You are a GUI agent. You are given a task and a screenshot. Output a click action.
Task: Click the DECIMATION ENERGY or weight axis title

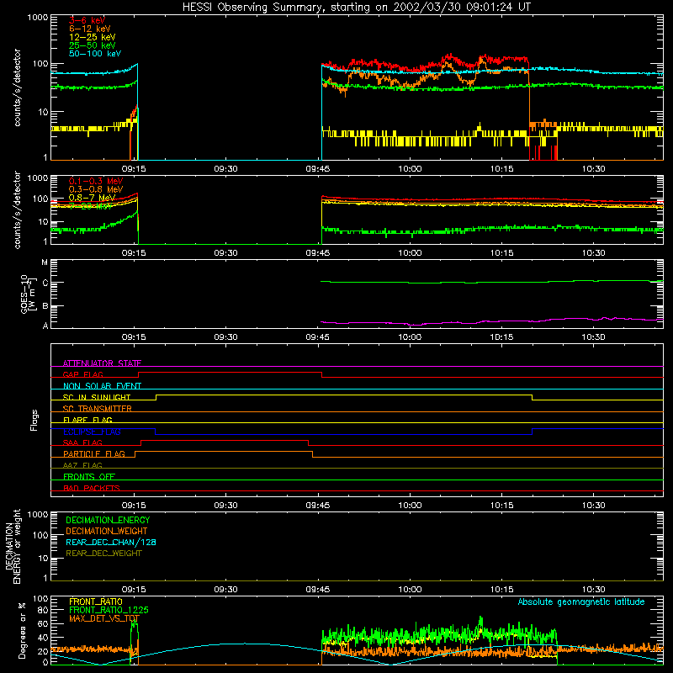(13, 546)
